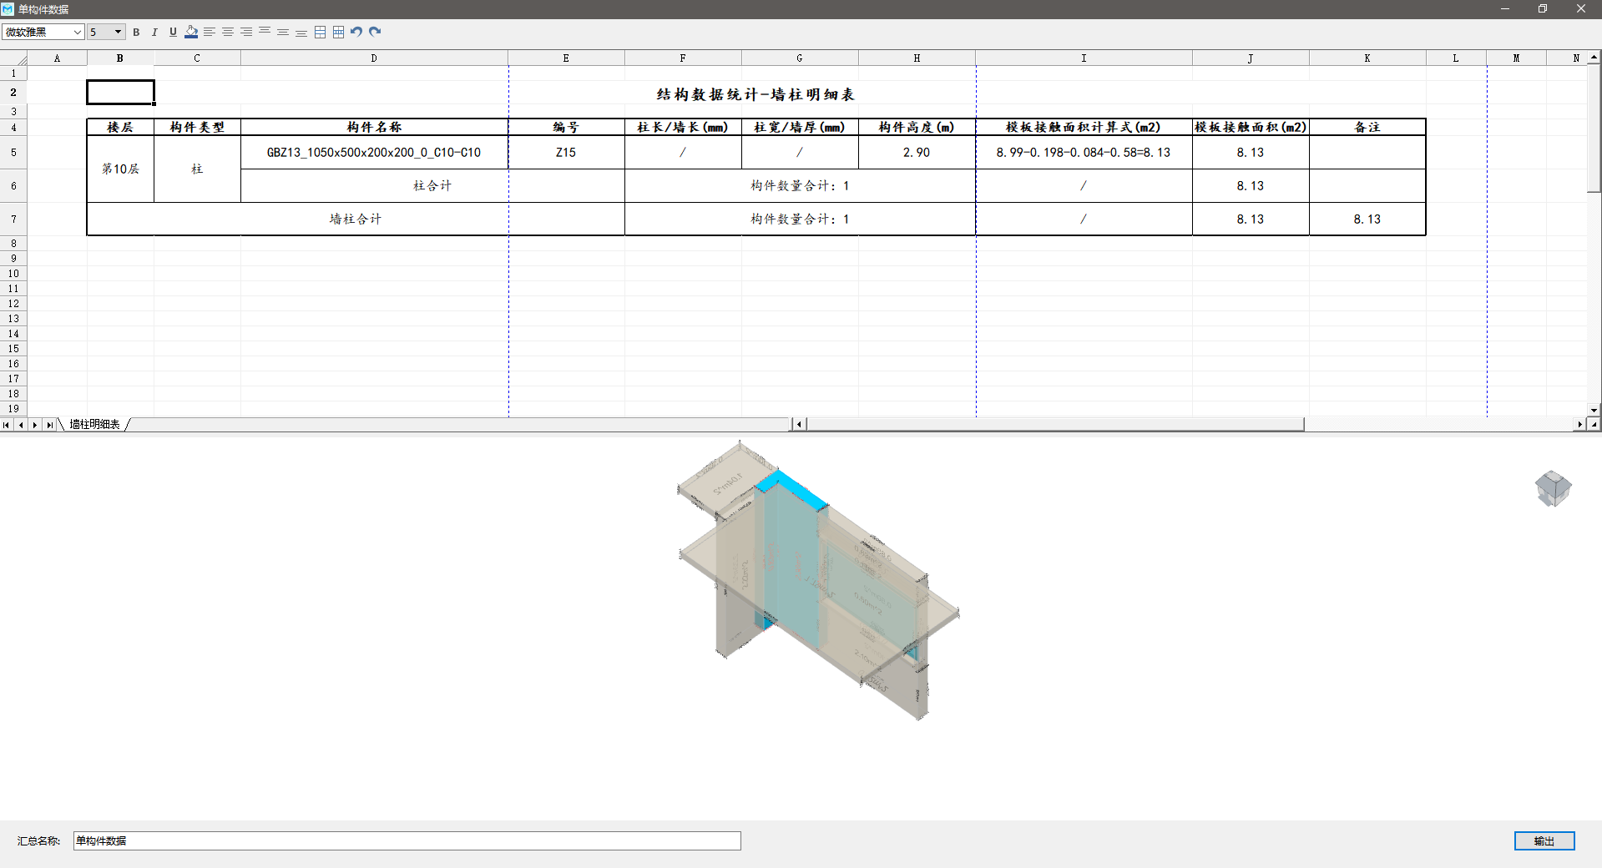The height and width of the screenshot is (868, 1602).
Task: Click the Z15 cell
Action: click(566, 153)
